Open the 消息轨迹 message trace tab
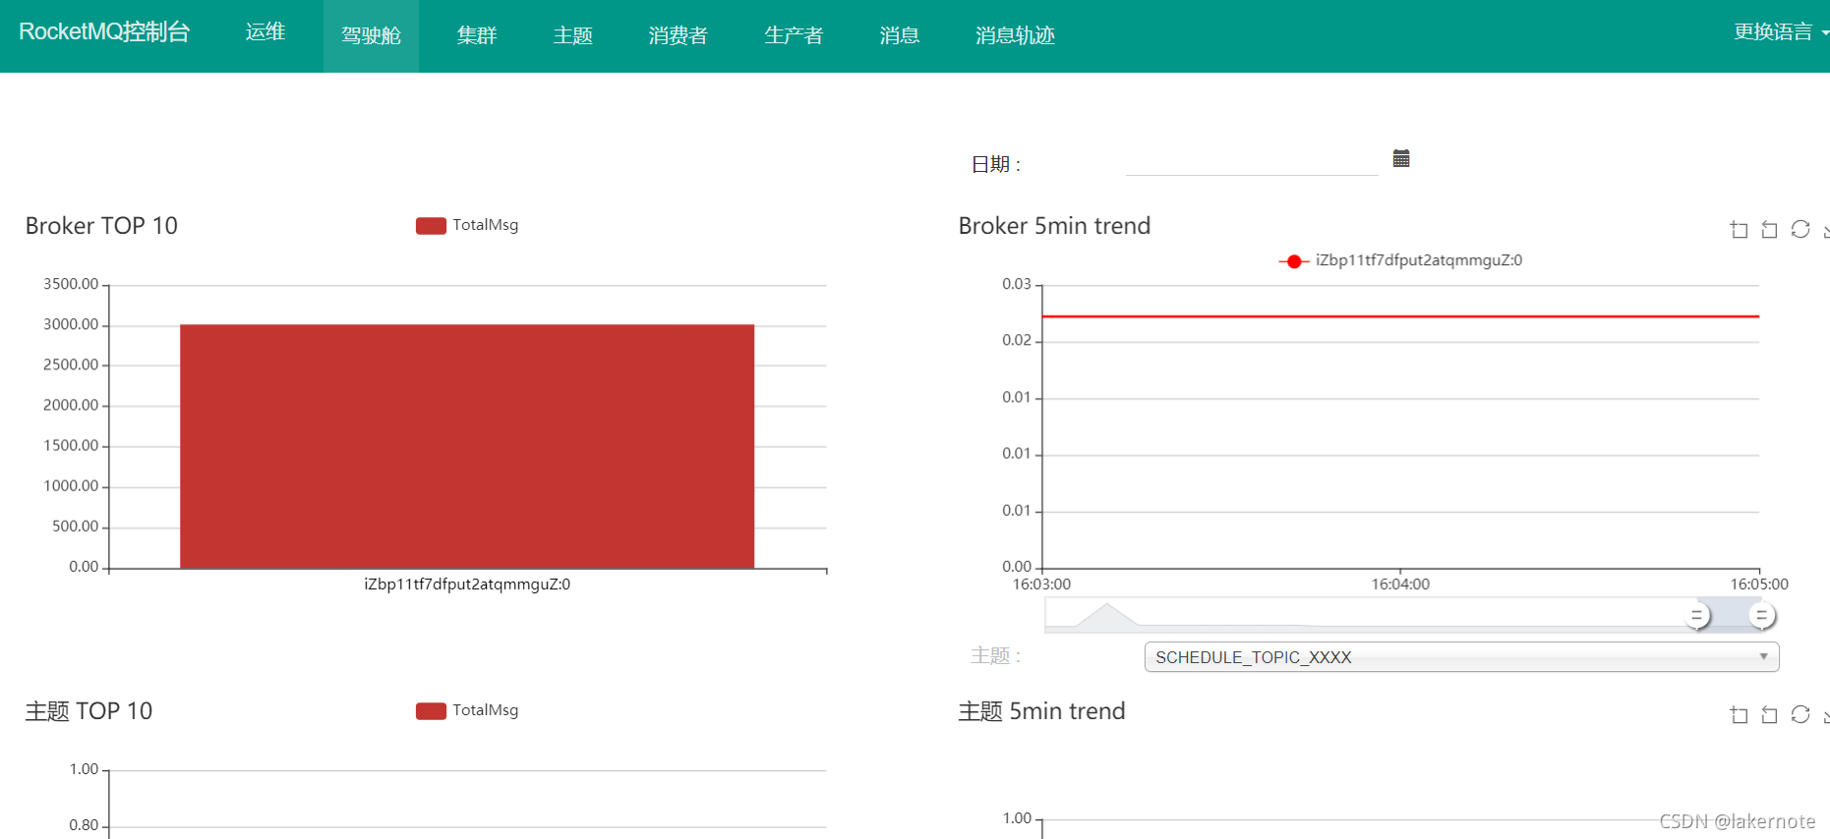Image resolution: width=1830 pixels, height=839 pixels. point(1015,35)
